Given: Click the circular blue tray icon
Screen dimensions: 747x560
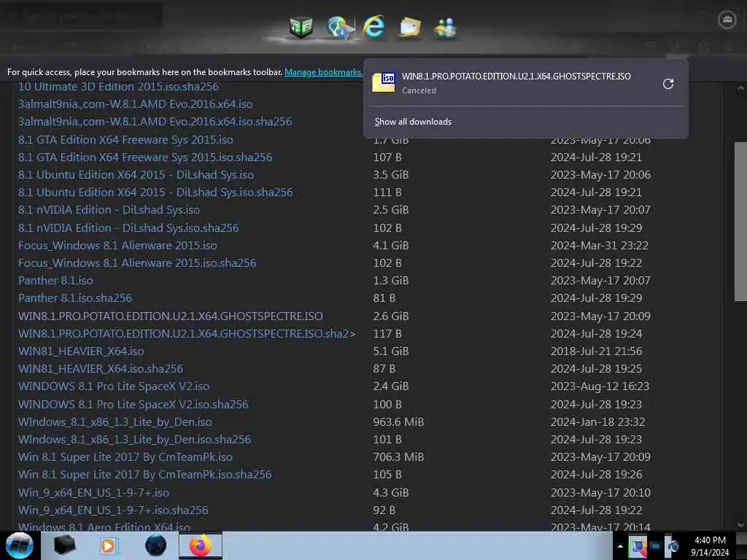Looking at the screenshot, I should pos(673,546).
